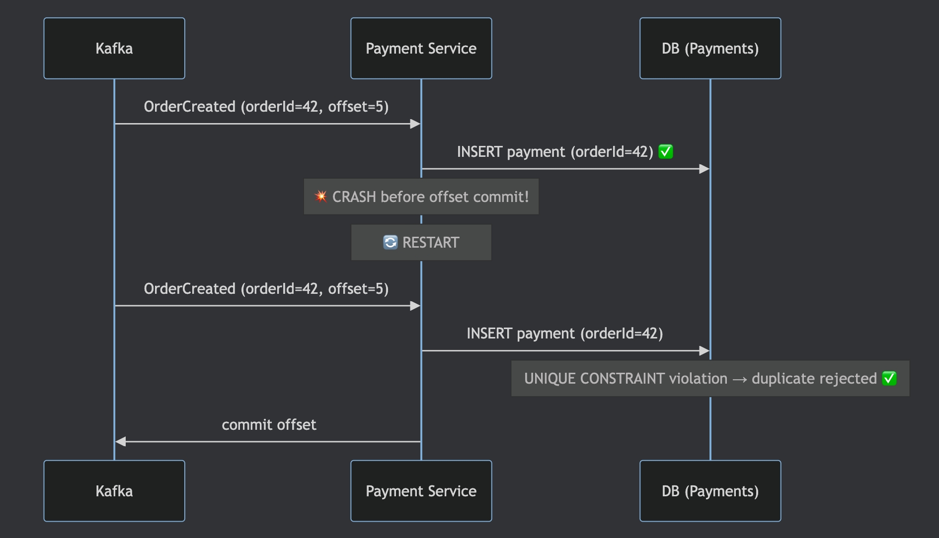Click the arrowhead of the second INSERT payment arrow
The height and width of the screenshot is (538, 939).
pos(704,351)
